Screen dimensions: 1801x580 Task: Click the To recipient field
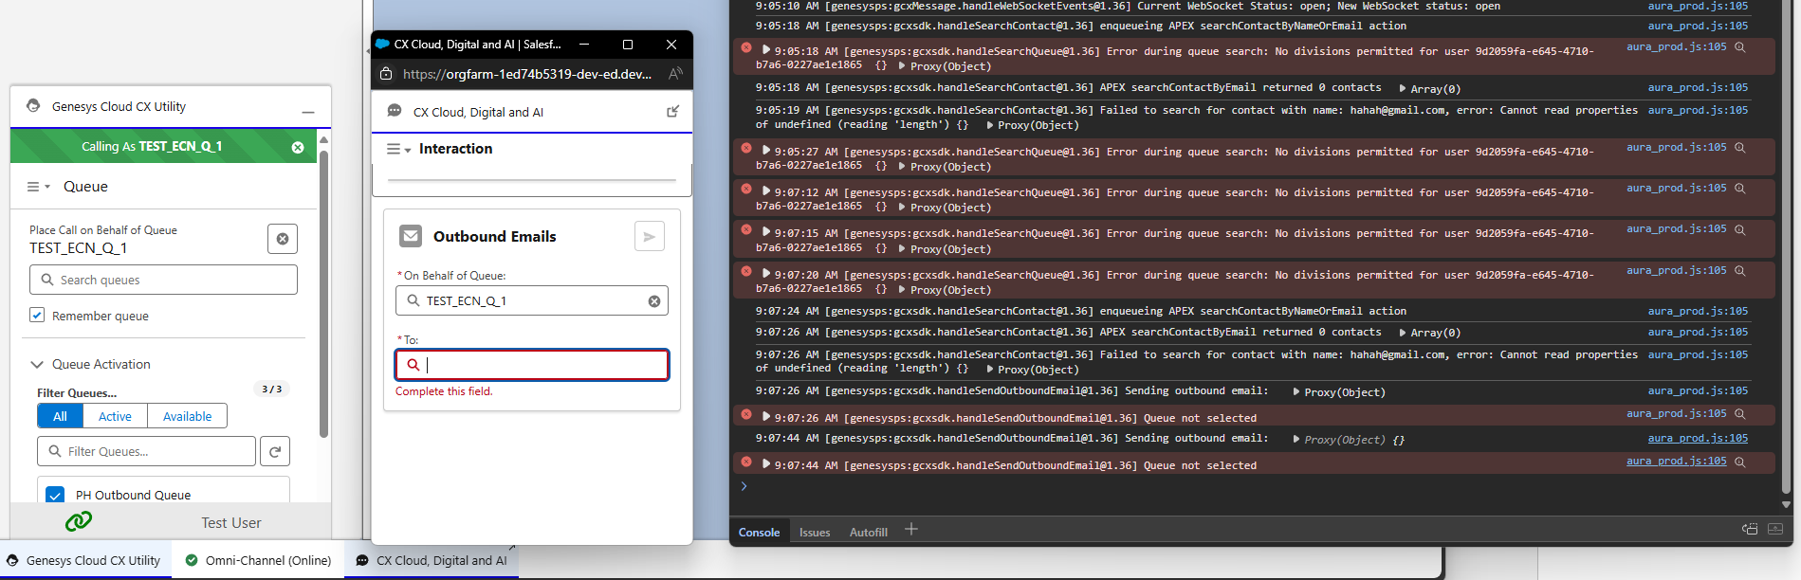click(532, 365)
